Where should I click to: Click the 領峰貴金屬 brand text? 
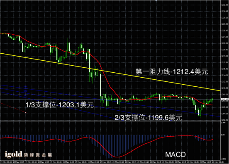(x=38, y=155)
